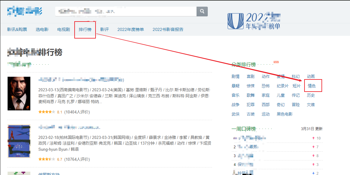Open the third weekly chart entry up 8
Screen dimensions: 350x175
click(x=245, y=156)
